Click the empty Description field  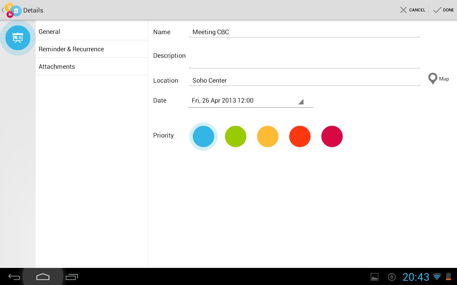[x=304, y=61]
